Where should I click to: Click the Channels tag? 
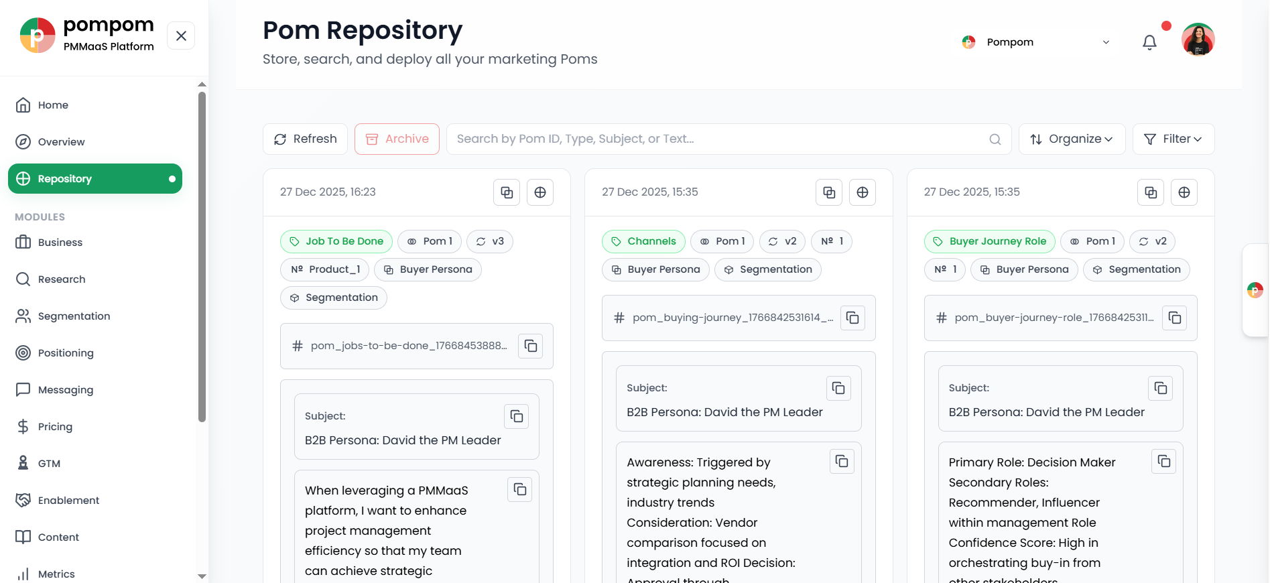pos(643,241)
